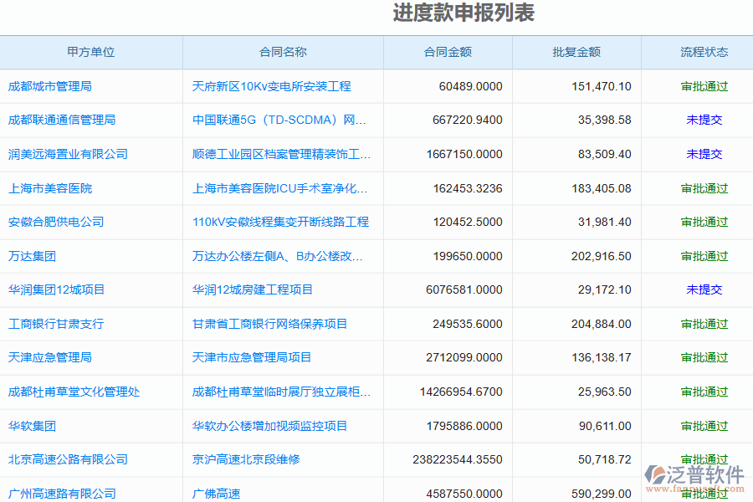Click the 批复金额 column header

click(x=576, y=52)
